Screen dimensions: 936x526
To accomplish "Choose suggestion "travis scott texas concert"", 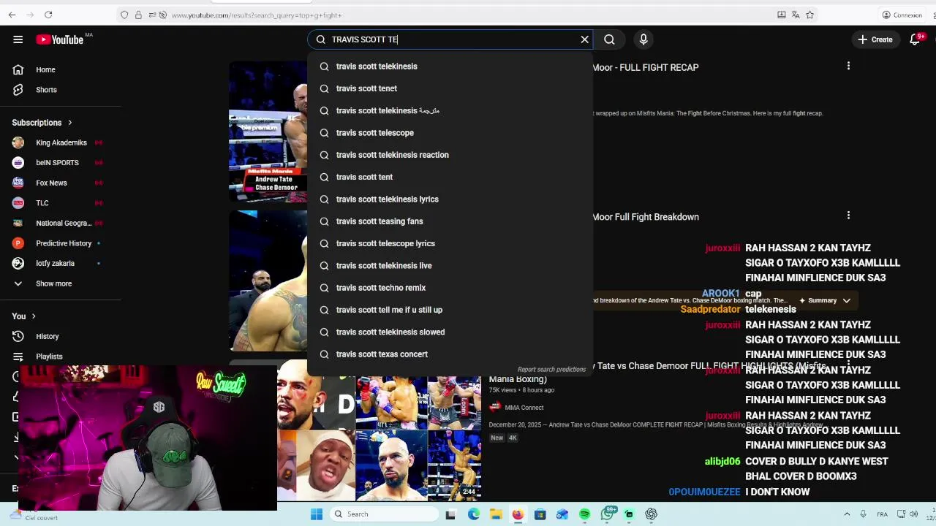I will coord(450,354).
